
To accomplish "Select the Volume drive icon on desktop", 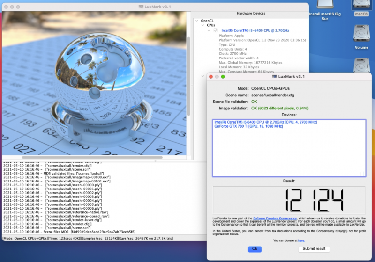I will click(361, 37).
